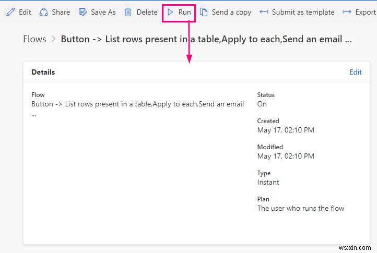The image size is (377, 253).
Task: Click the Modified field label
Action: coord(270,147)
